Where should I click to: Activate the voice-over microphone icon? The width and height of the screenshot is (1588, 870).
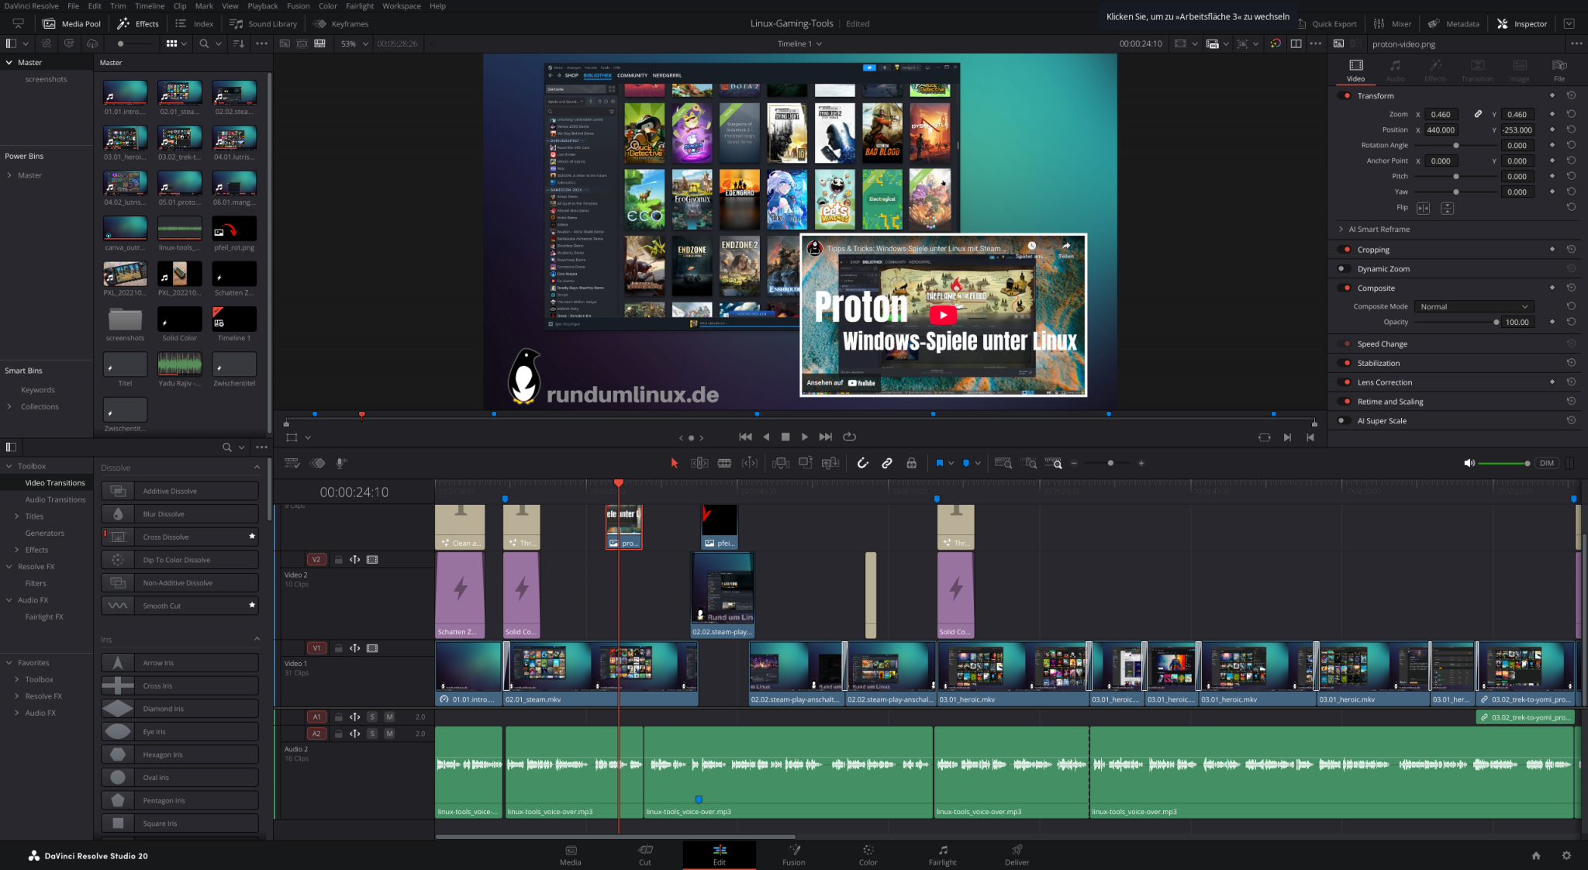341,463
